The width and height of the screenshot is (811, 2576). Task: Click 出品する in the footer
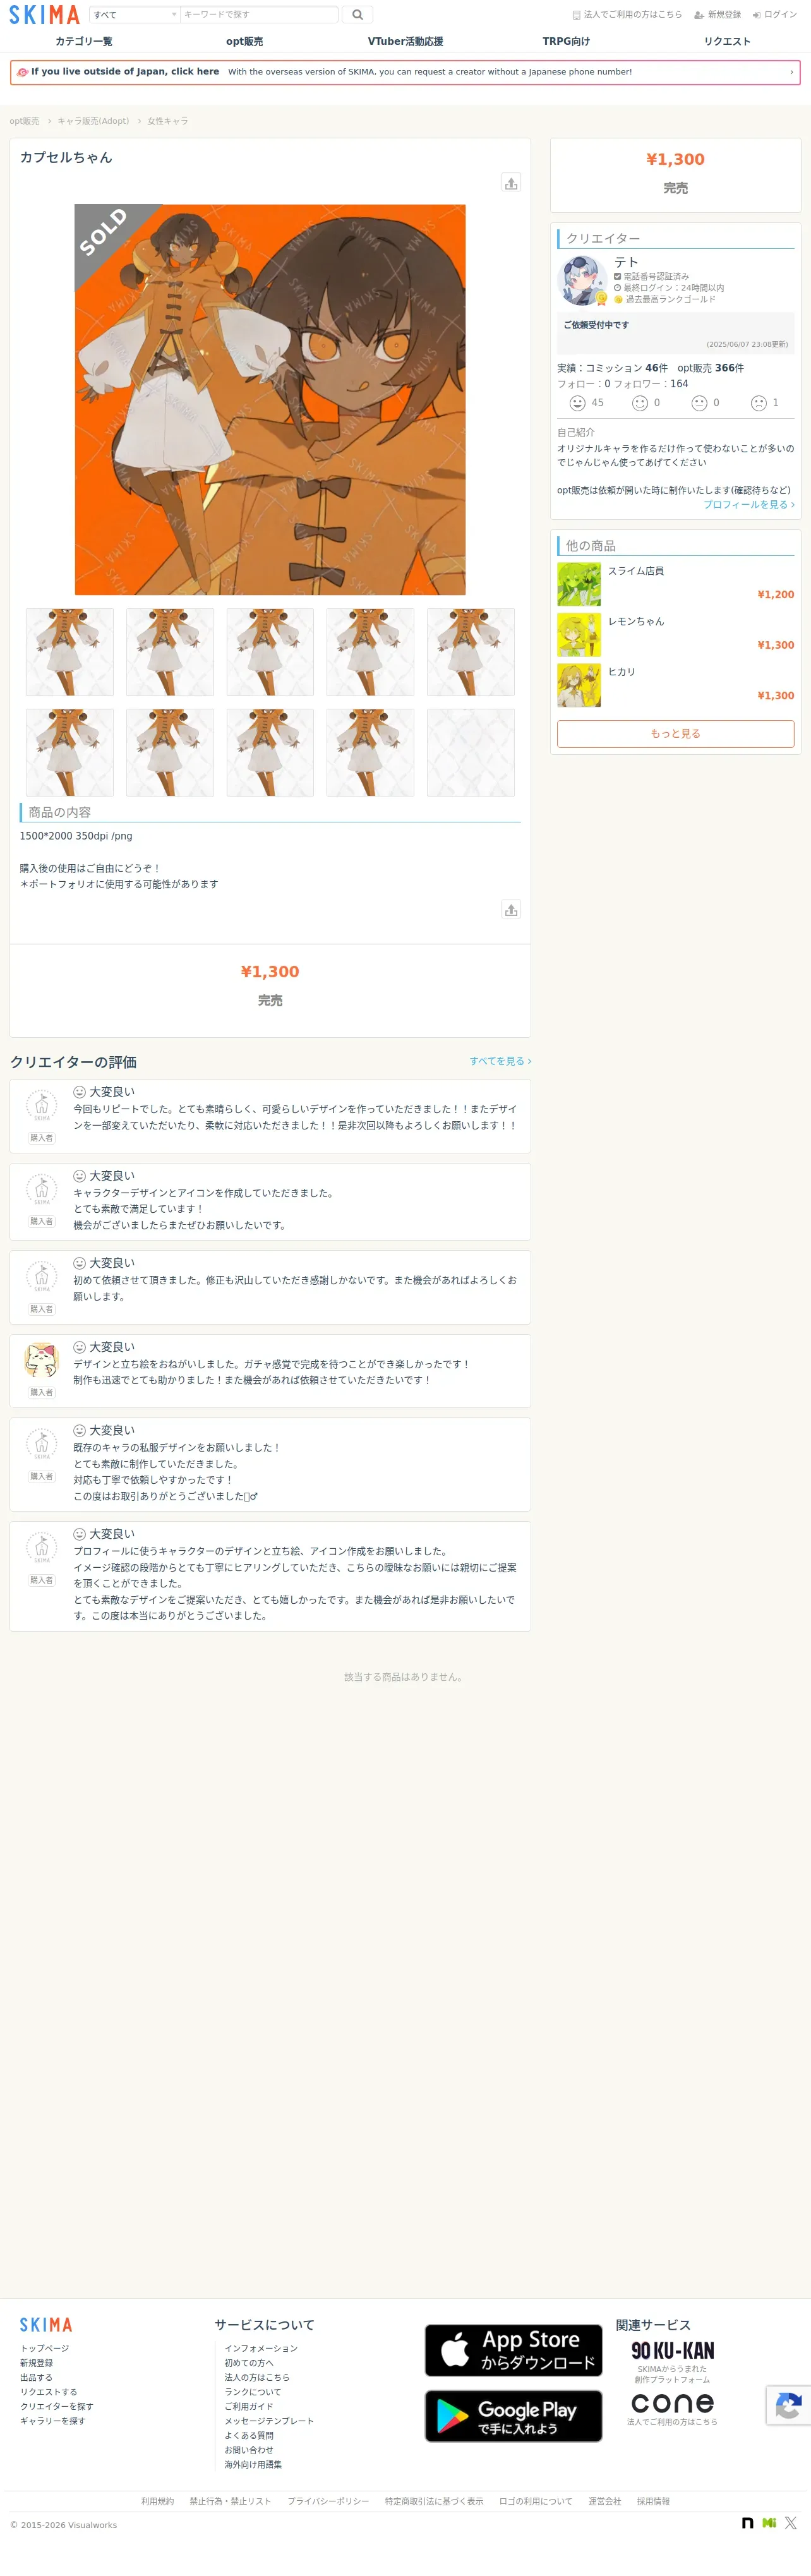(36, 2377)
